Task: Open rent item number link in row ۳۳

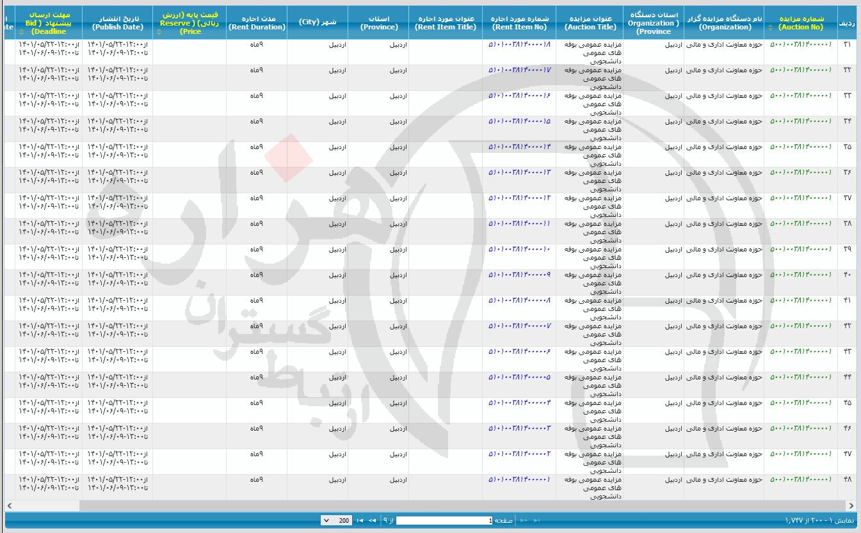Action: (x=519, y=95)
